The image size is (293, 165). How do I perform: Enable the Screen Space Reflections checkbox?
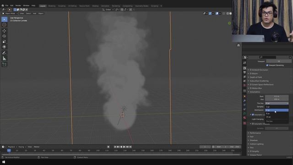click(251, 84)
